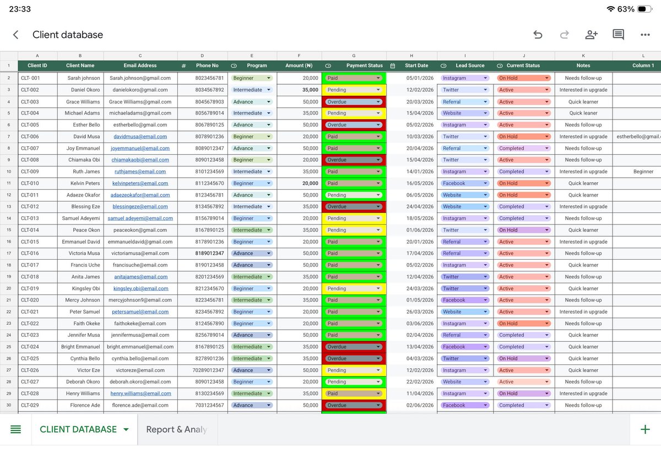
Task: Tap the battery indicator in status bar
Action: 645,9
